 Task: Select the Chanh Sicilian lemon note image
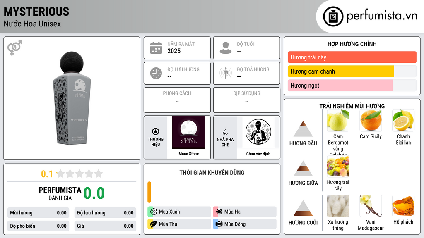(403, 121)
